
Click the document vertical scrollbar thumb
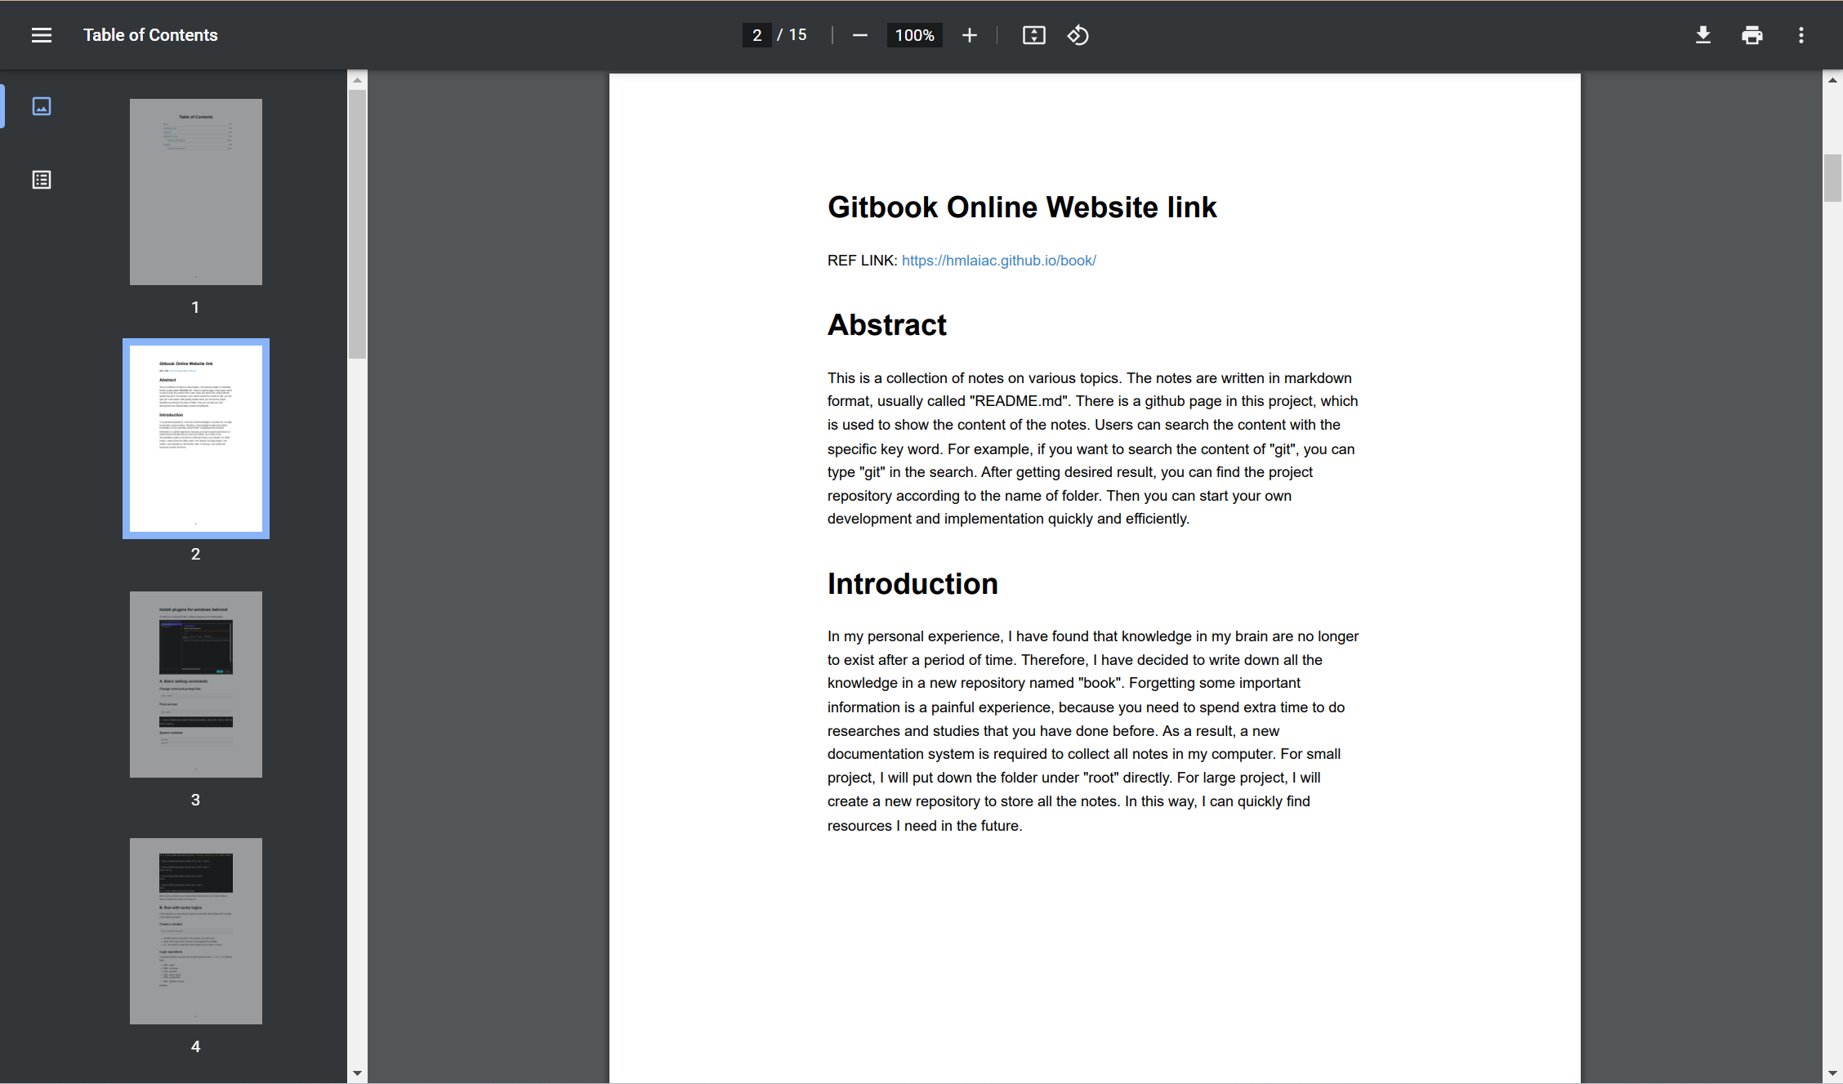click(1832, 177)
